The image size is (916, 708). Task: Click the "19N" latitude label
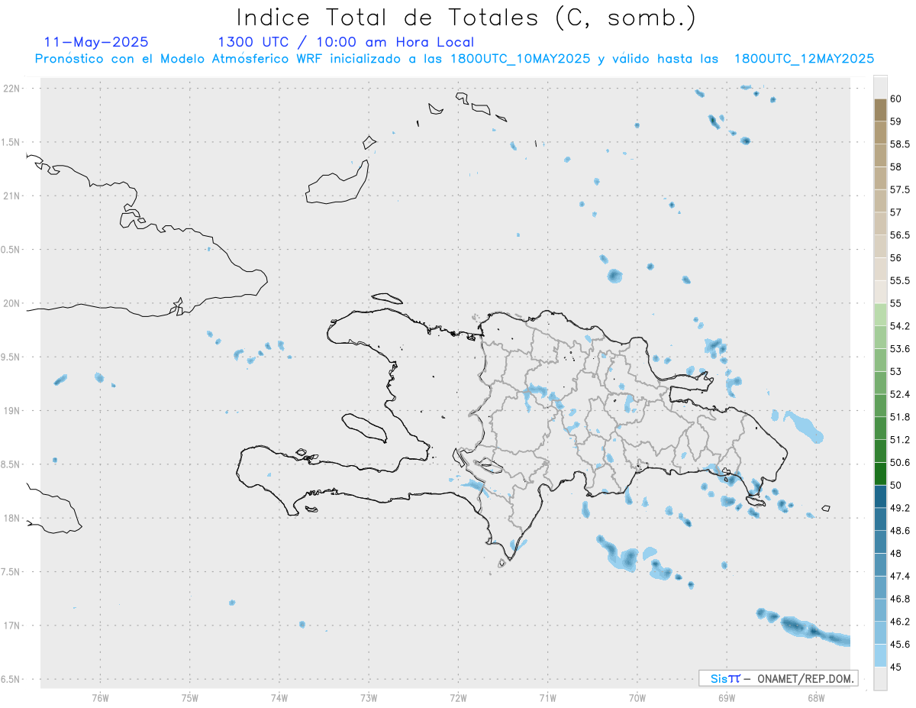coord(11,411)
